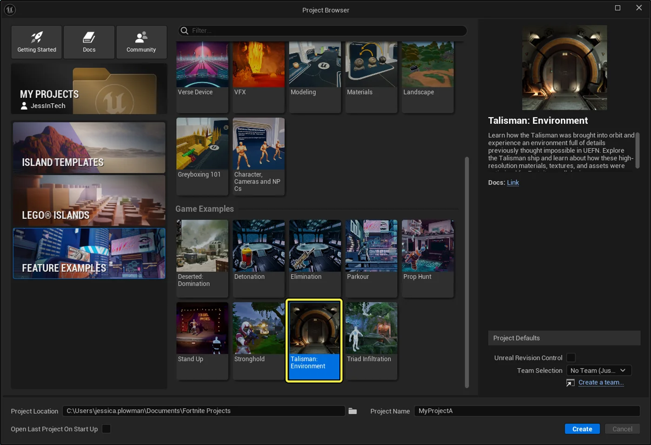
Task: Click the Cancel button
Action: coord(622,429)
